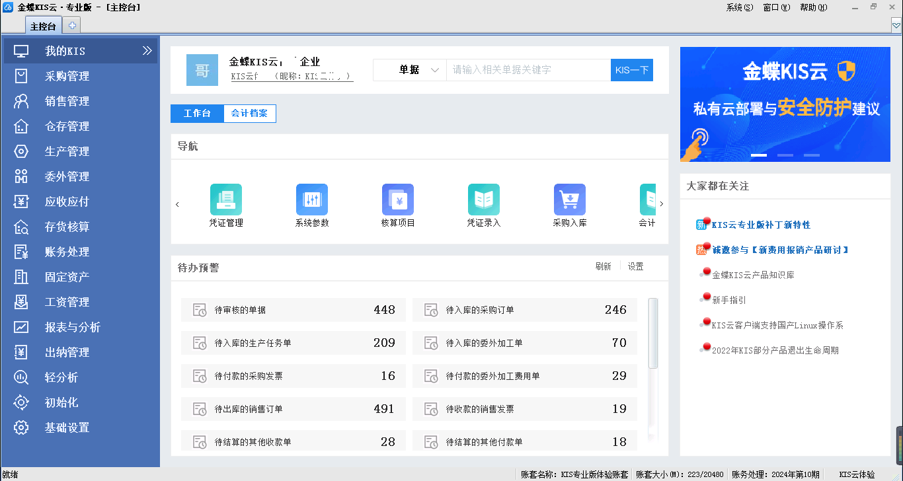Select 报表与分析 in the sidebar
903x481 pixels.
click(80, 327)
